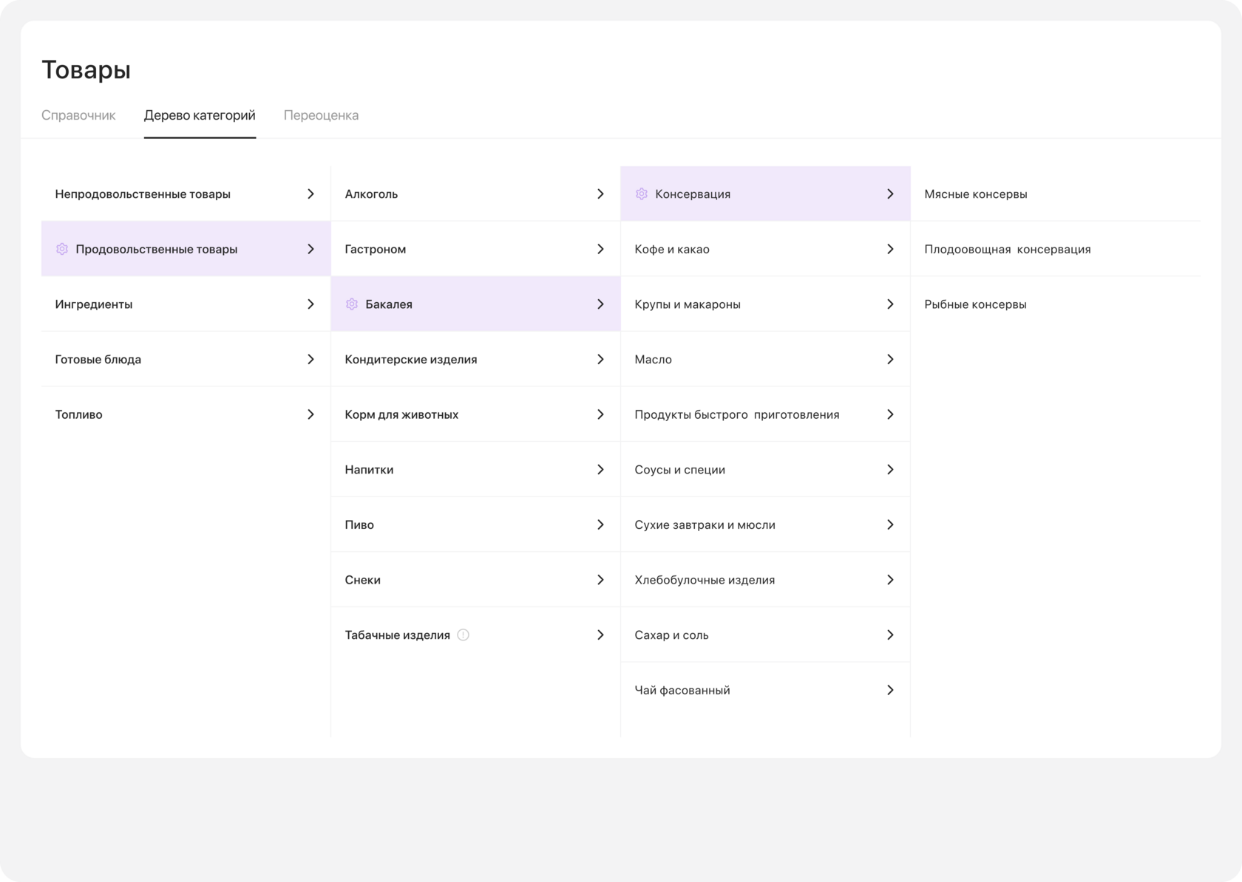The image size is (1242, 882).
Task: Click gear icon beside Консервация
Action: click(642, 194)
